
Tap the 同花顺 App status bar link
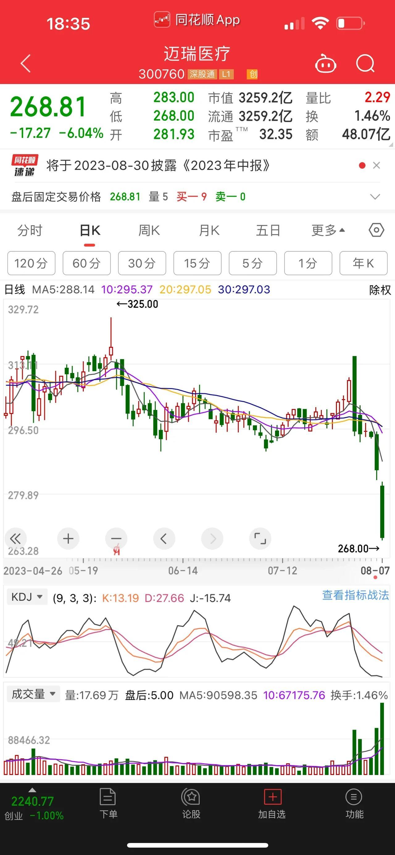pos(197,20)
